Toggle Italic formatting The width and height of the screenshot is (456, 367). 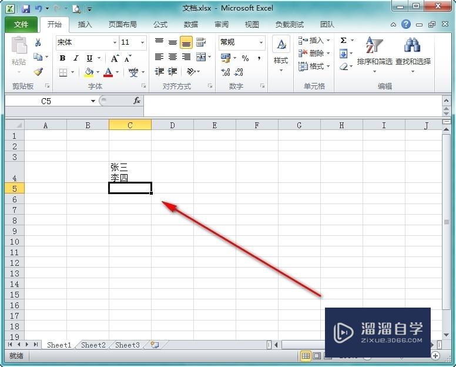tap(76, 58)
